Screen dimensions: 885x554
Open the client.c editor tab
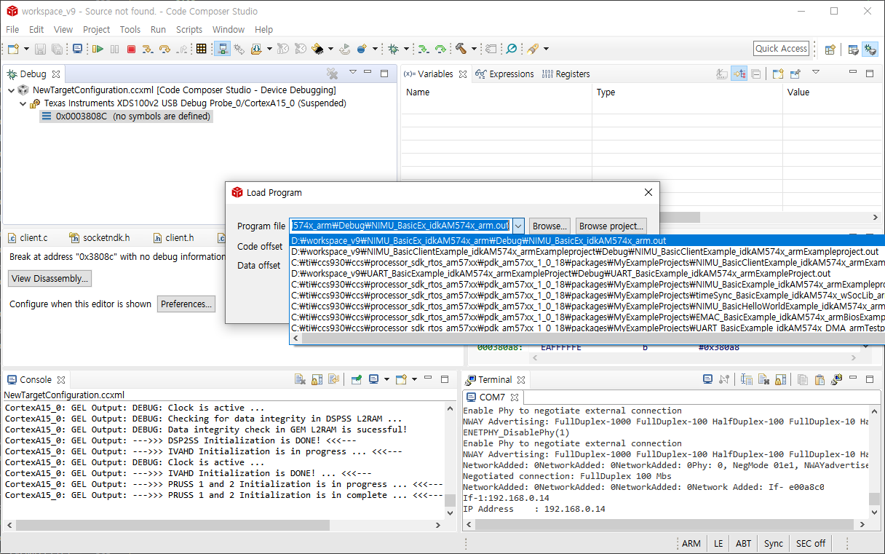[x=28, y=237]
